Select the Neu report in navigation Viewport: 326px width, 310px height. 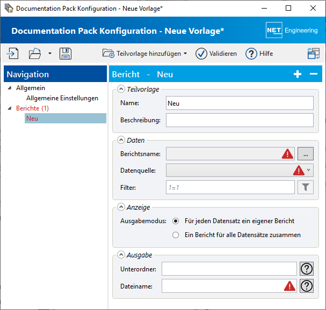66,119
